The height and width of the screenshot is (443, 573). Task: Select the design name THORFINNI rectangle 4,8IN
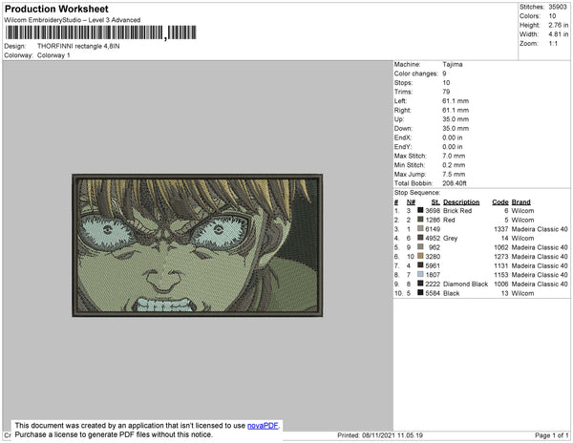tap(78, 46)
